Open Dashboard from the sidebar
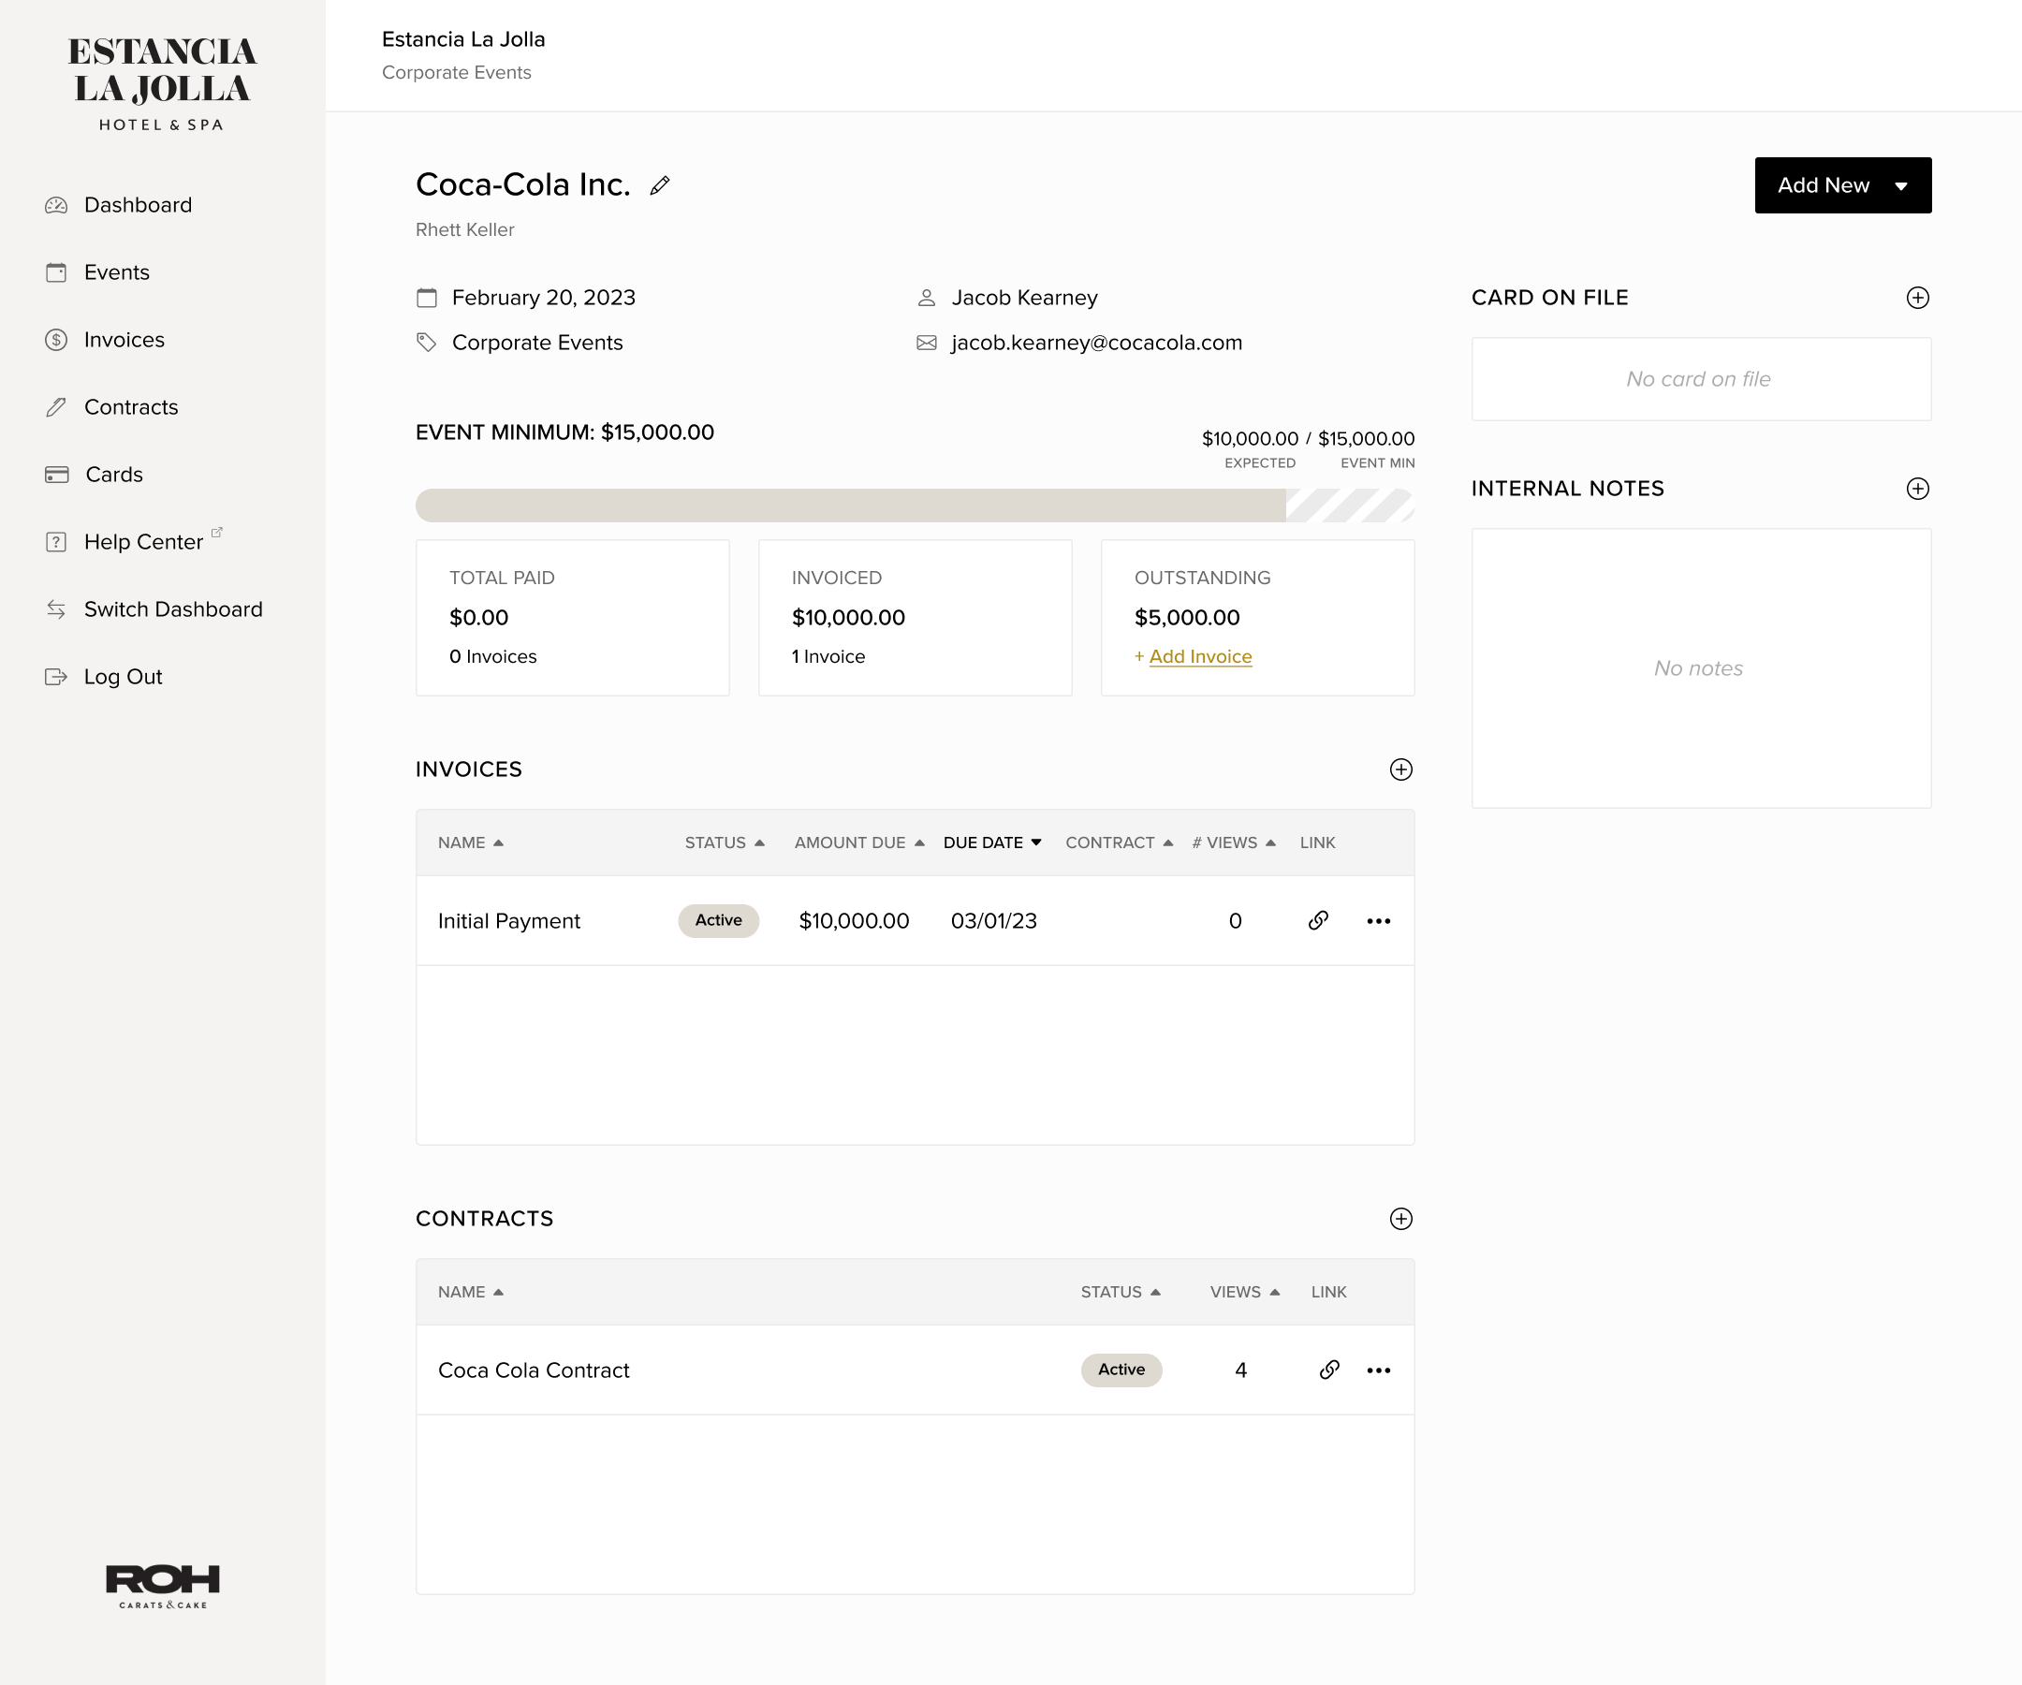Viewport: 2022px width, 1685px height. point(138,205)
